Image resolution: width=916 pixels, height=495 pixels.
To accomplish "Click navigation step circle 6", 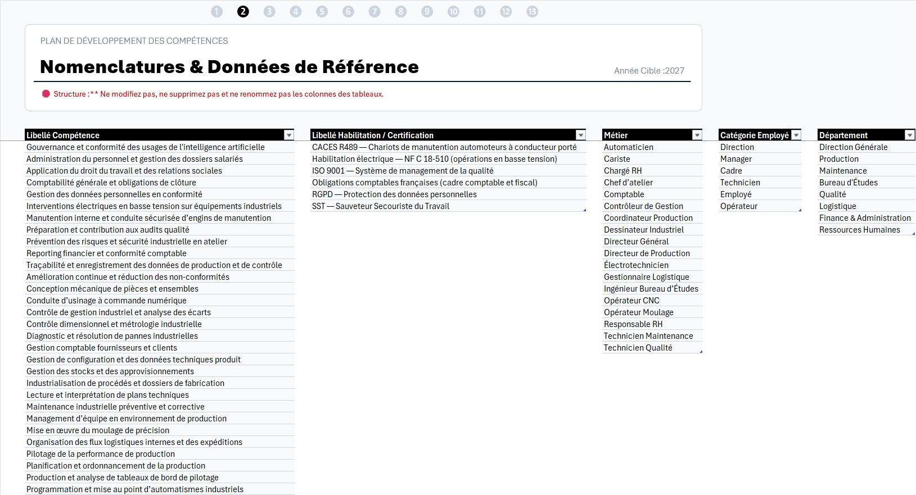I will coord(348,12).
